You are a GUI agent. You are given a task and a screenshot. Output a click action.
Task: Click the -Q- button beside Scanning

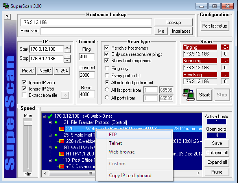click(225, 61)
